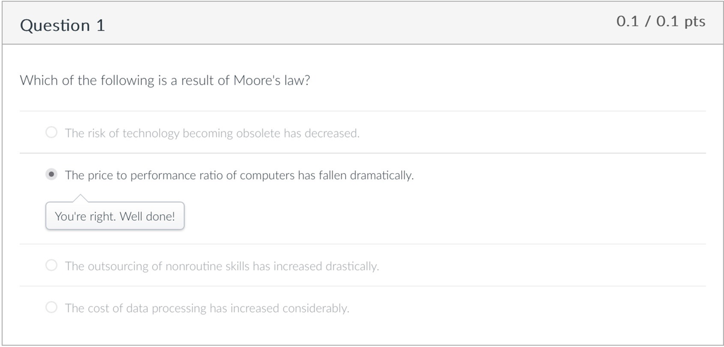The image size is (724, 347).
Task: Click the "Which of the following" question prompt
Action: pos(165,81)
